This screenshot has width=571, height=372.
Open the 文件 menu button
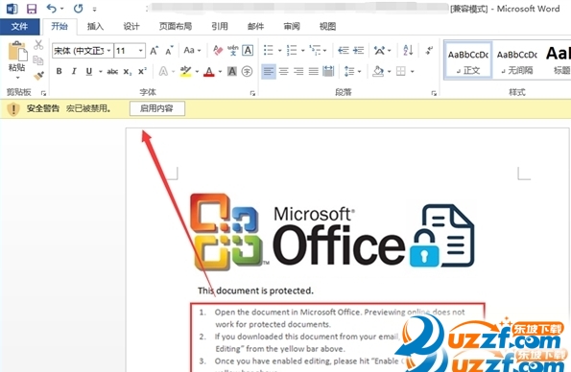pyautogui.click(x=19, y=27)
